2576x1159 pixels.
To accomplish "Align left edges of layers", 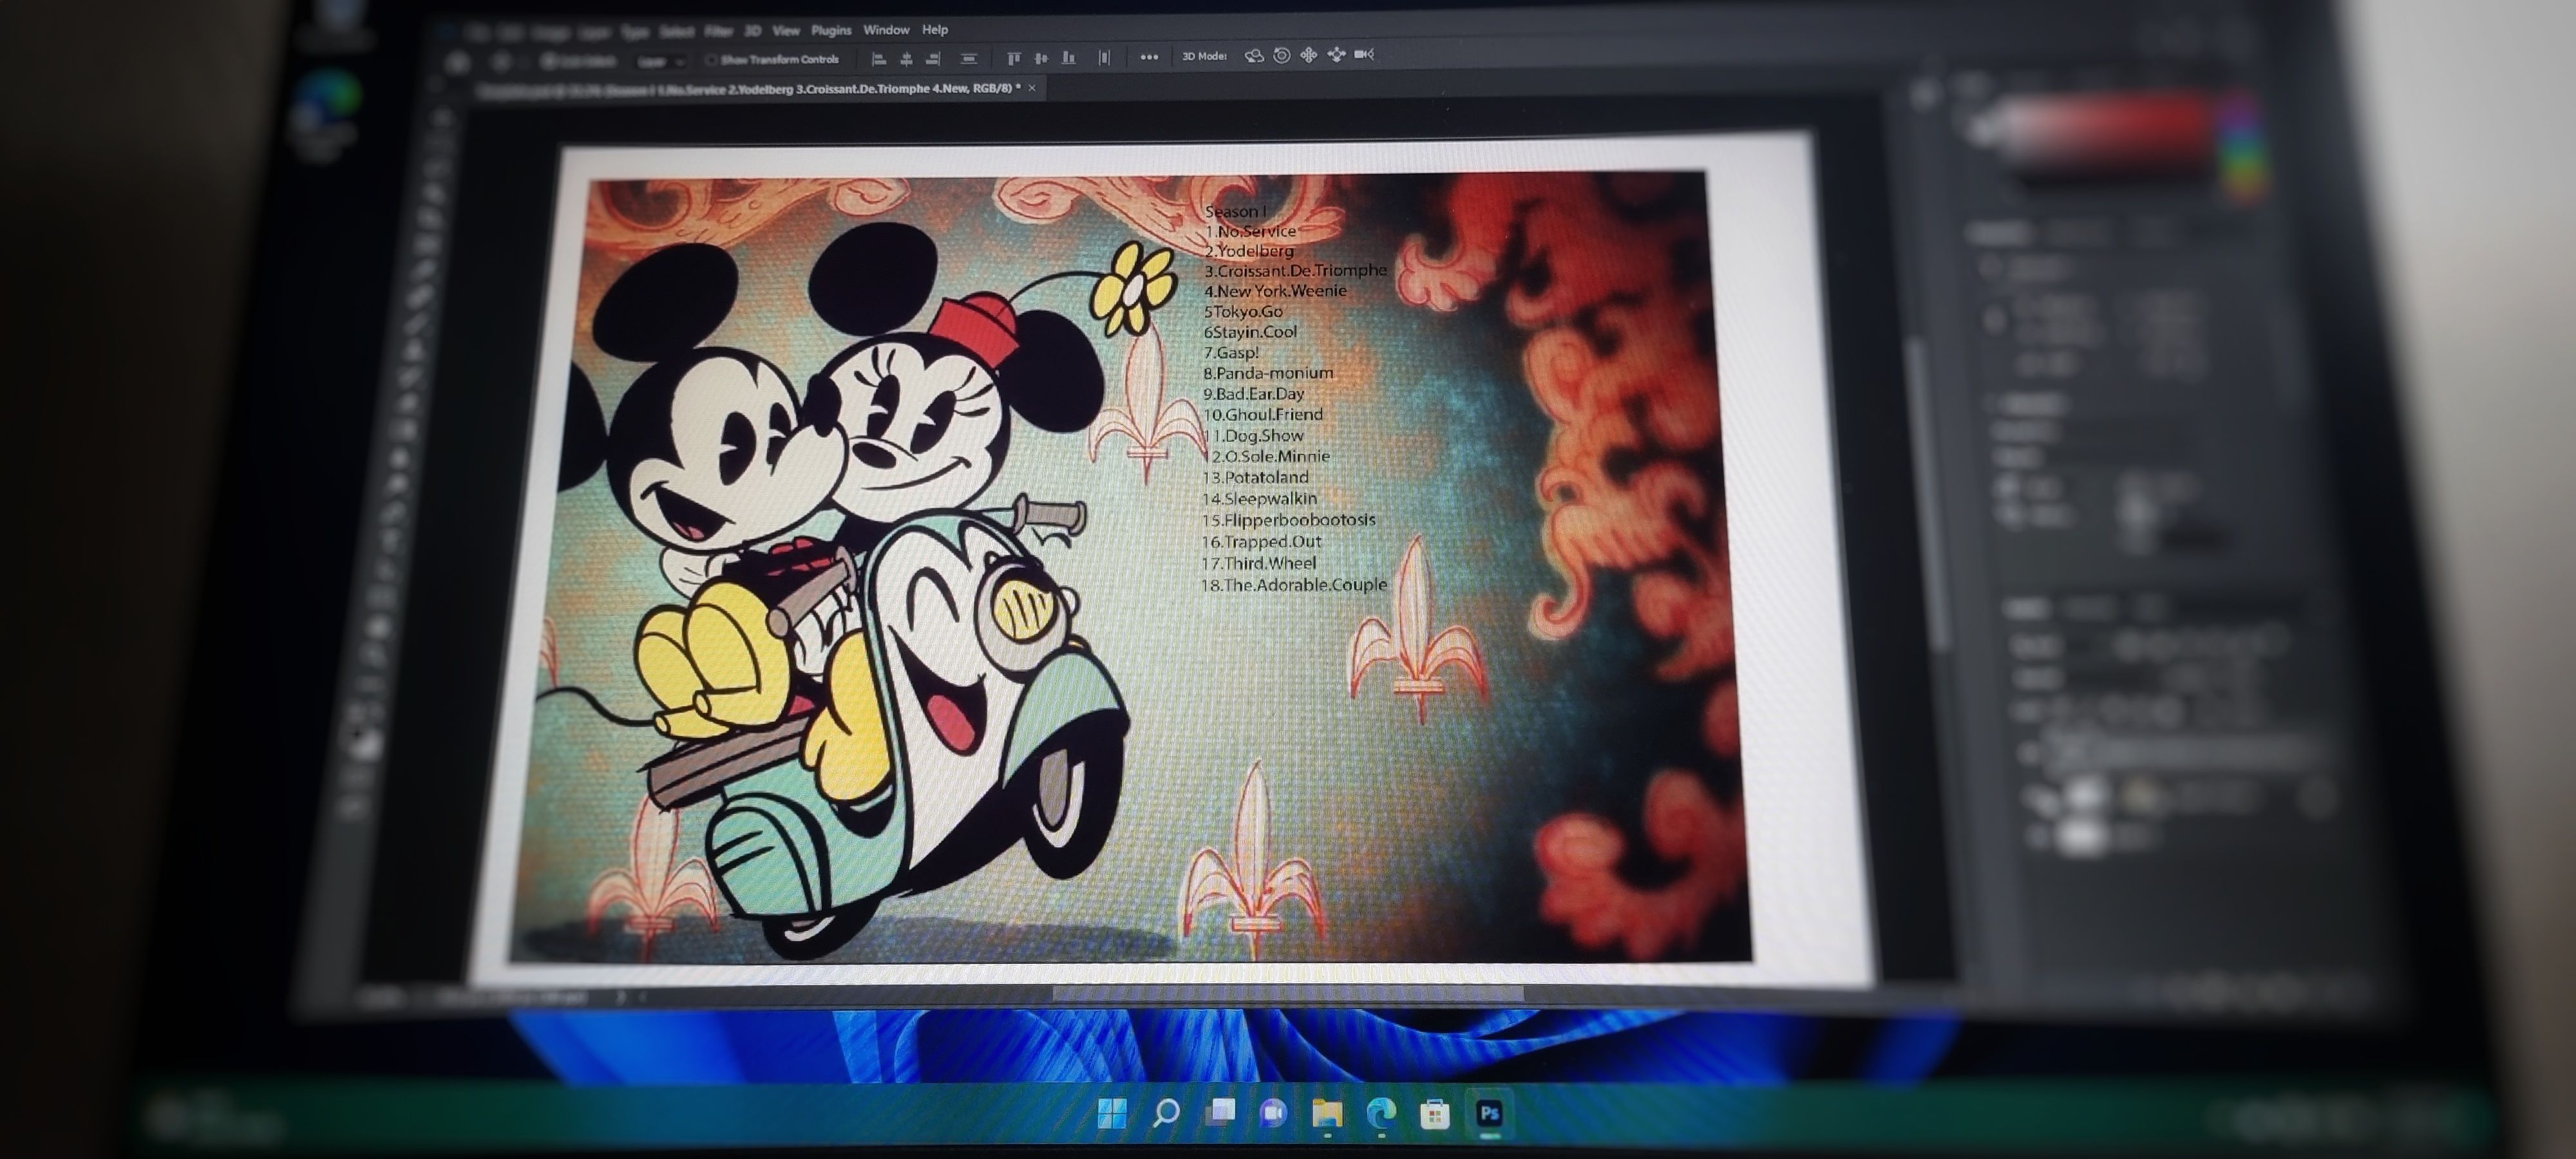I will (x=878, y=59).
